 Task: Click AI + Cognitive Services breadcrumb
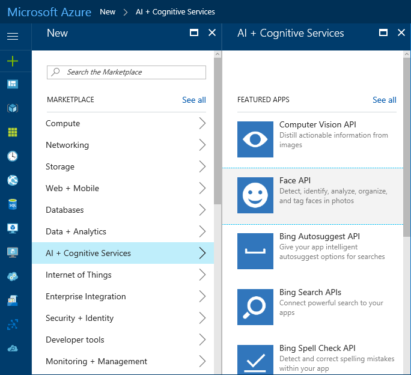(x=175, y=12)
